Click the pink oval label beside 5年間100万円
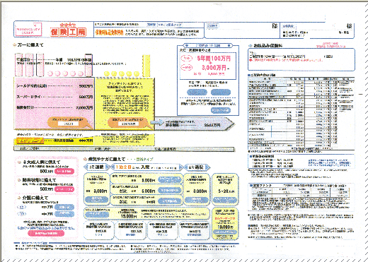 pyautogui.click(x=186, y=58)
